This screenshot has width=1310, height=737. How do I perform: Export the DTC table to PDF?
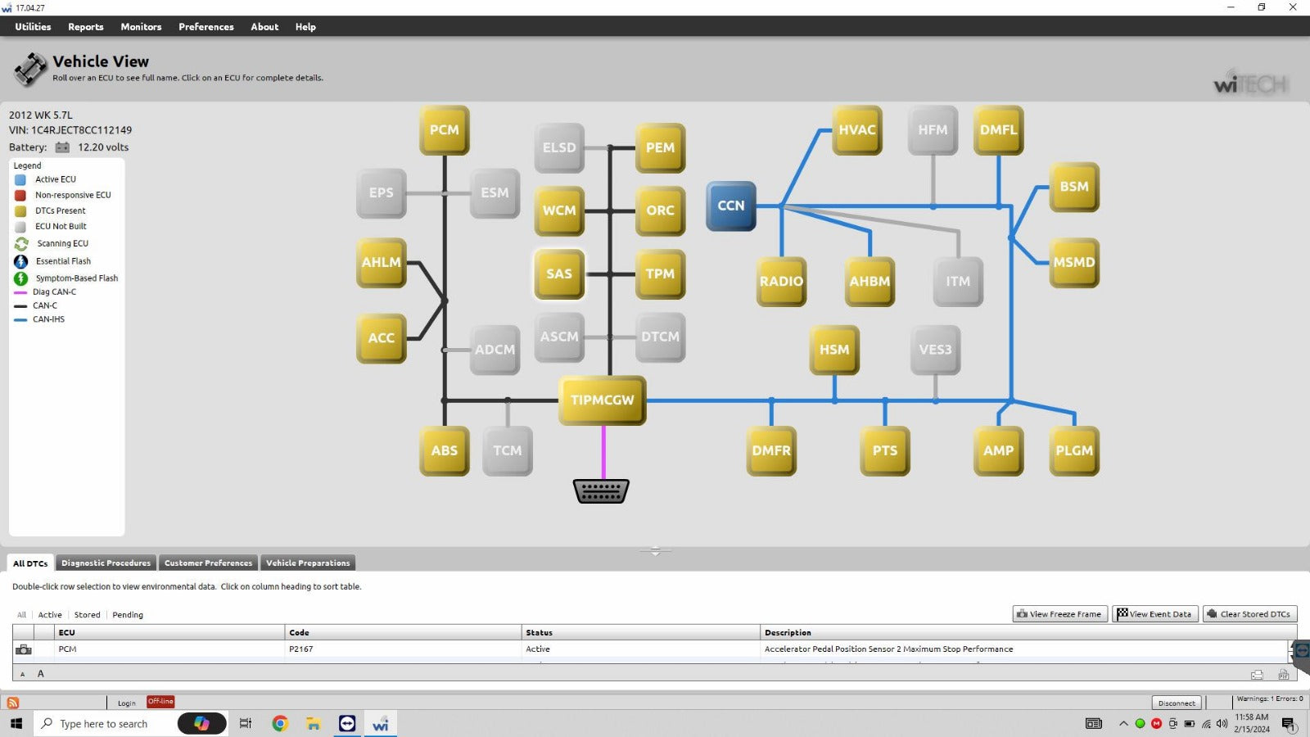coord(1283,675)
